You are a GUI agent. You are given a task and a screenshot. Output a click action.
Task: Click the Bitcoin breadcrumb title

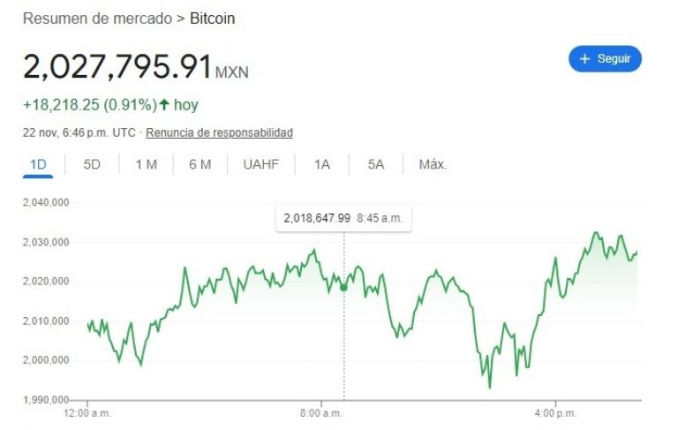(213, 19)
